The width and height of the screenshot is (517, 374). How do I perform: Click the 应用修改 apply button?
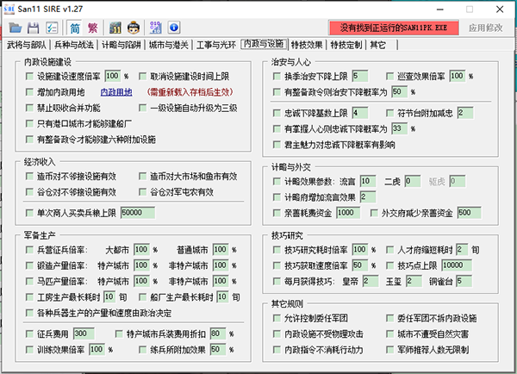click(x=486, y=28)
